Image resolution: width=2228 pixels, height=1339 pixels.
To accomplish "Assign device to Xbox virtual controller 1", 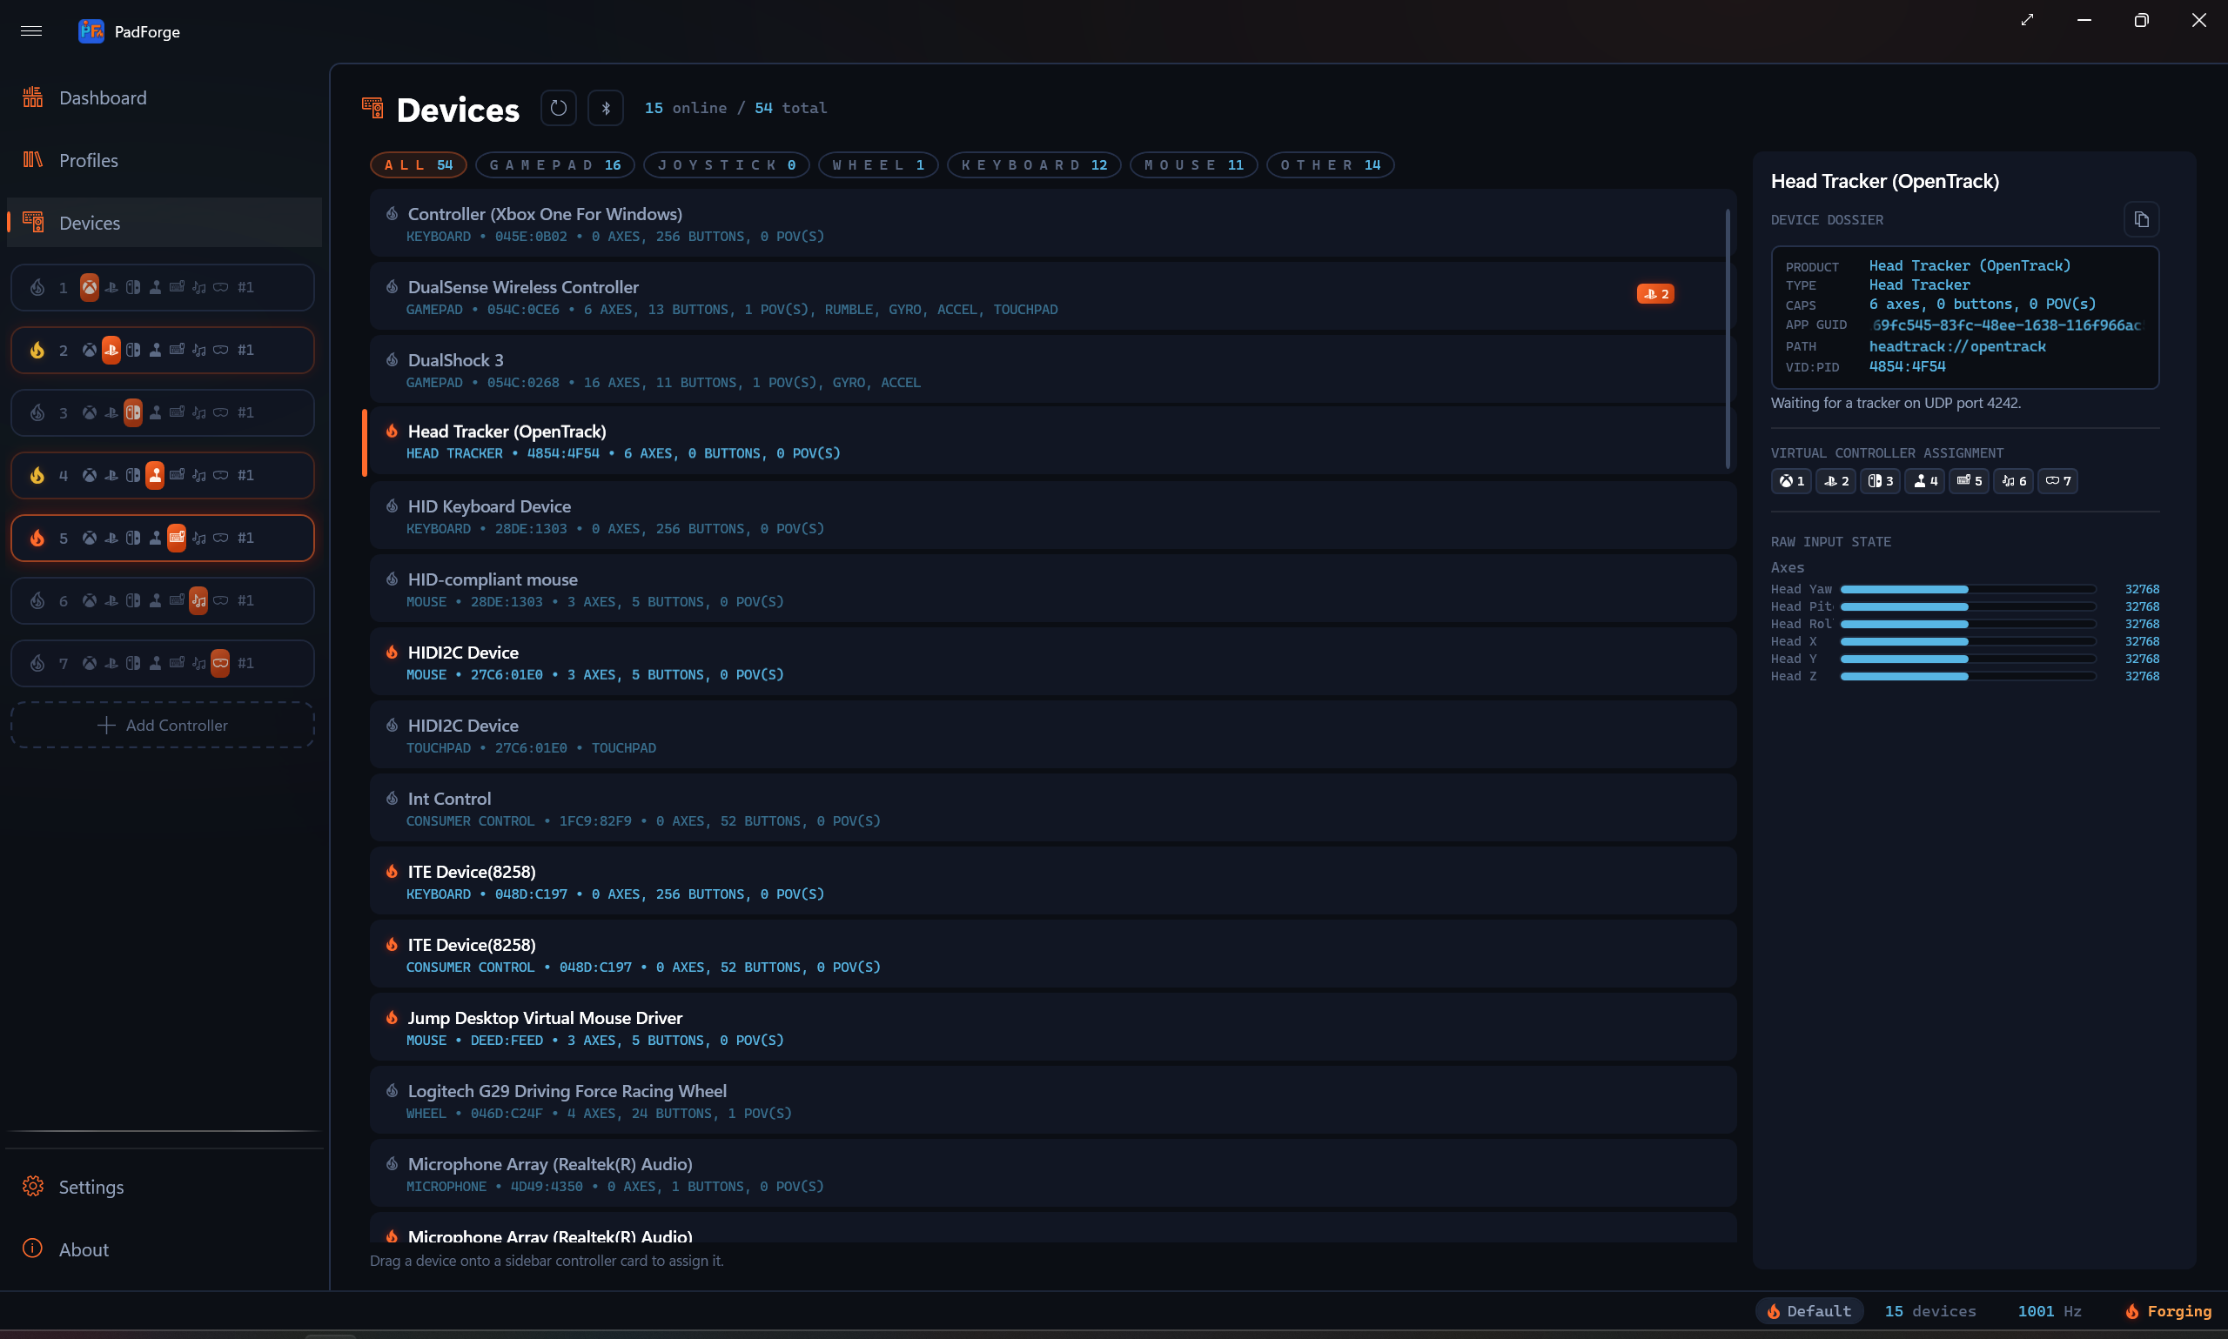I will click(1791, 481).
